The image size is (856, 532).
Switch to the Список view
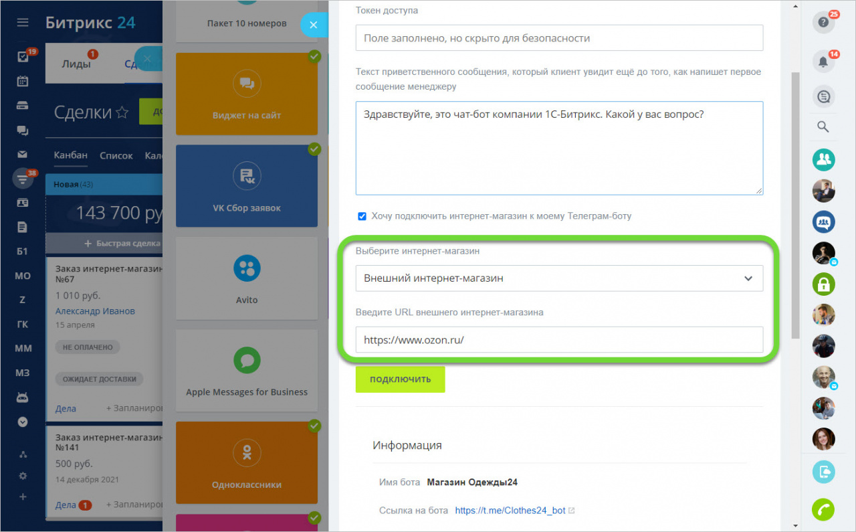point(116,155)
